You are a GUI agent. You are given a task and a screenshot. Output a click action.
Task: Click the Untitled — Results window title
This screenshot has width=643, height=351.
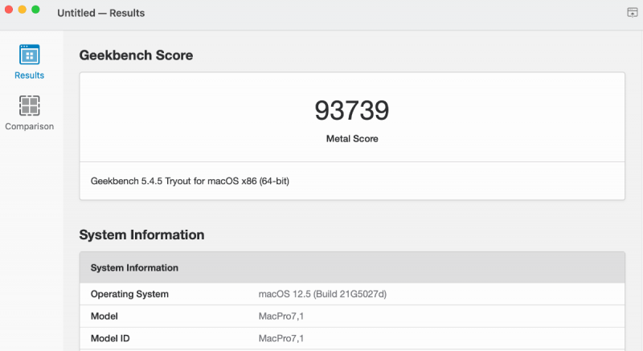(x=101, y=13)
